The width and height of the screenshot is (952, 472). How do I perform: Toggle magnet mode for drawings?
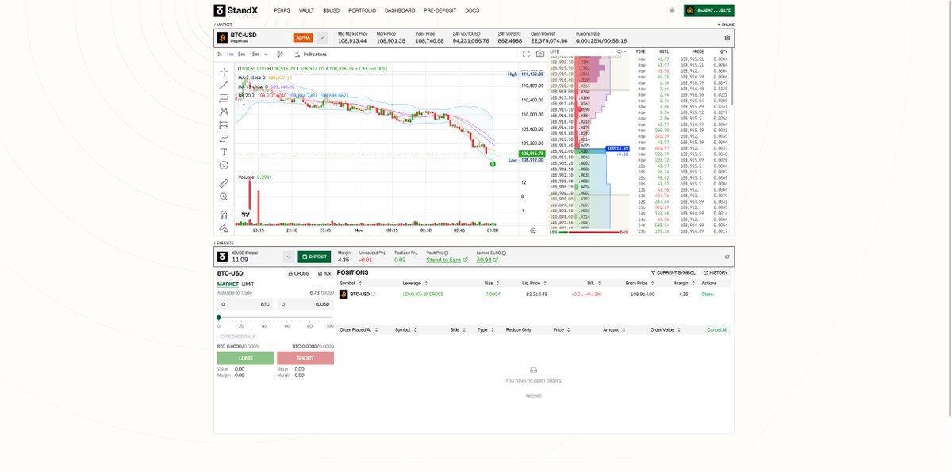[x=224, y=214]
